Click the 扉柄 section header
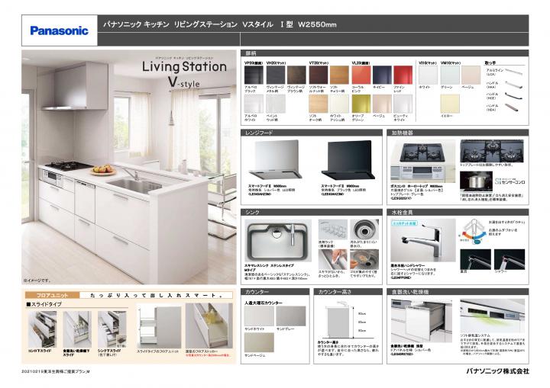Image resolution: width=550 pixels, height=388 pixels. (x=384, y=53)
